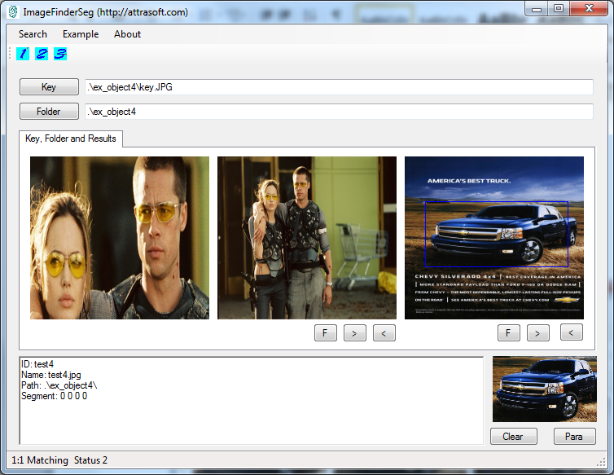Click the Clear button
The height and width of the screenshot is (475, 614).
(x=513, y=437)
